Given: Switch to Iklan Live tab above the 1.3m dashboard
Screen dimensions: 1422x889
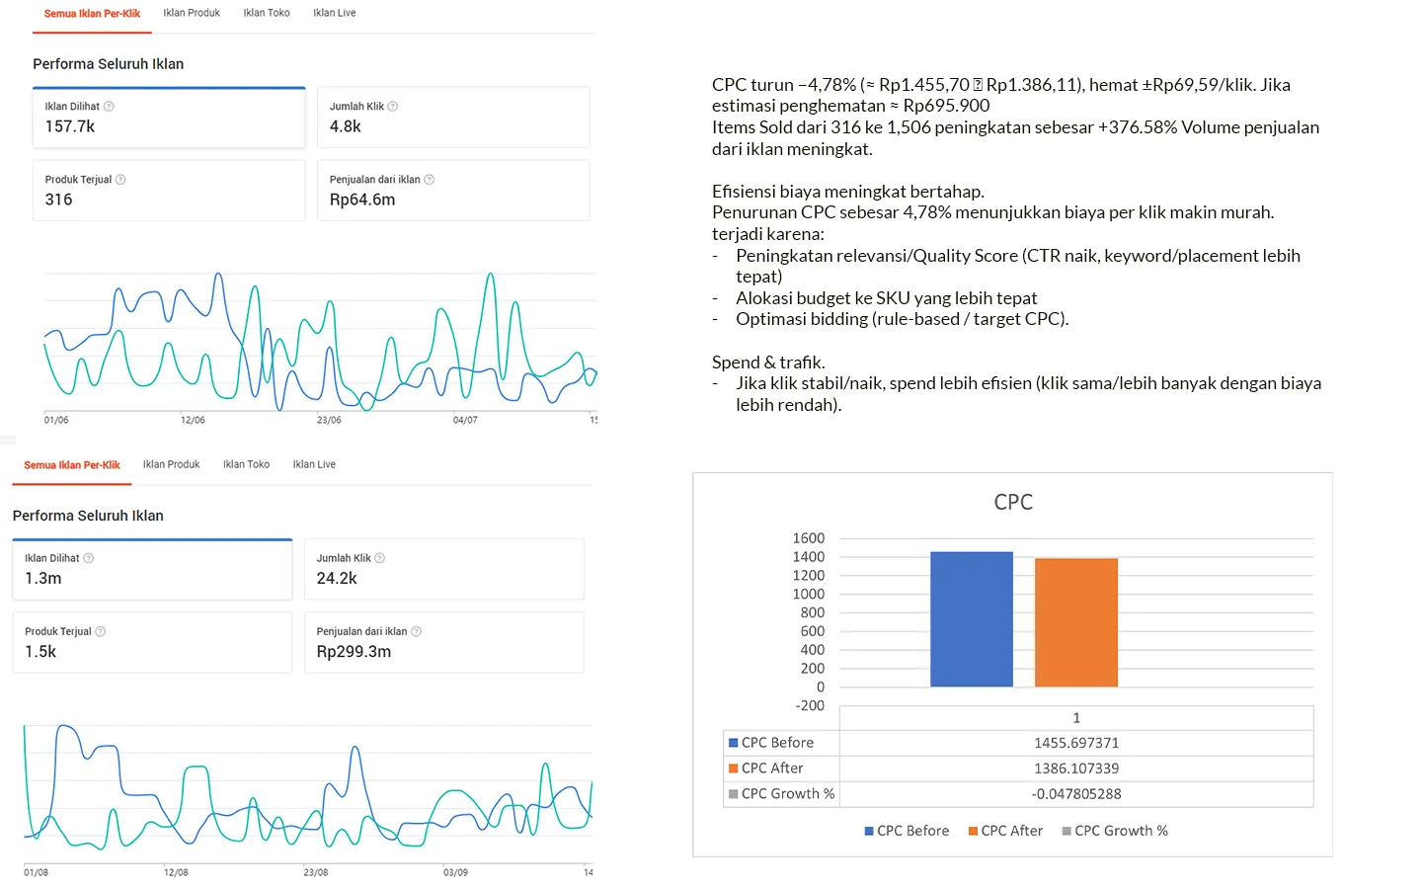Looking at the screenshot, I should (x=314, y=464).
